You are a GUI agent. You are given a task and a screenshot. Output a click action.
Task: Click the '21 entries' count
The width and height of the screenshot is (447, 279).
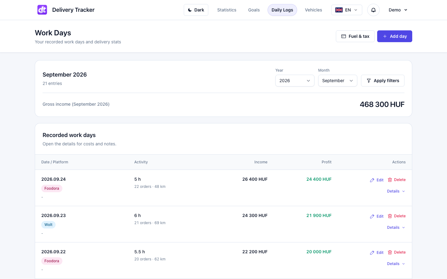(x=52, y=83)
